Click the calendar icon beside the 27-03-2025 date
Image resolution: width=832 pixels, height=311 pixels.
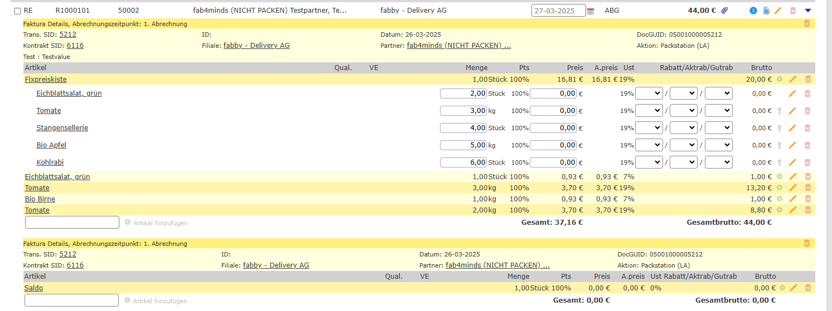(x=591, y=11)
